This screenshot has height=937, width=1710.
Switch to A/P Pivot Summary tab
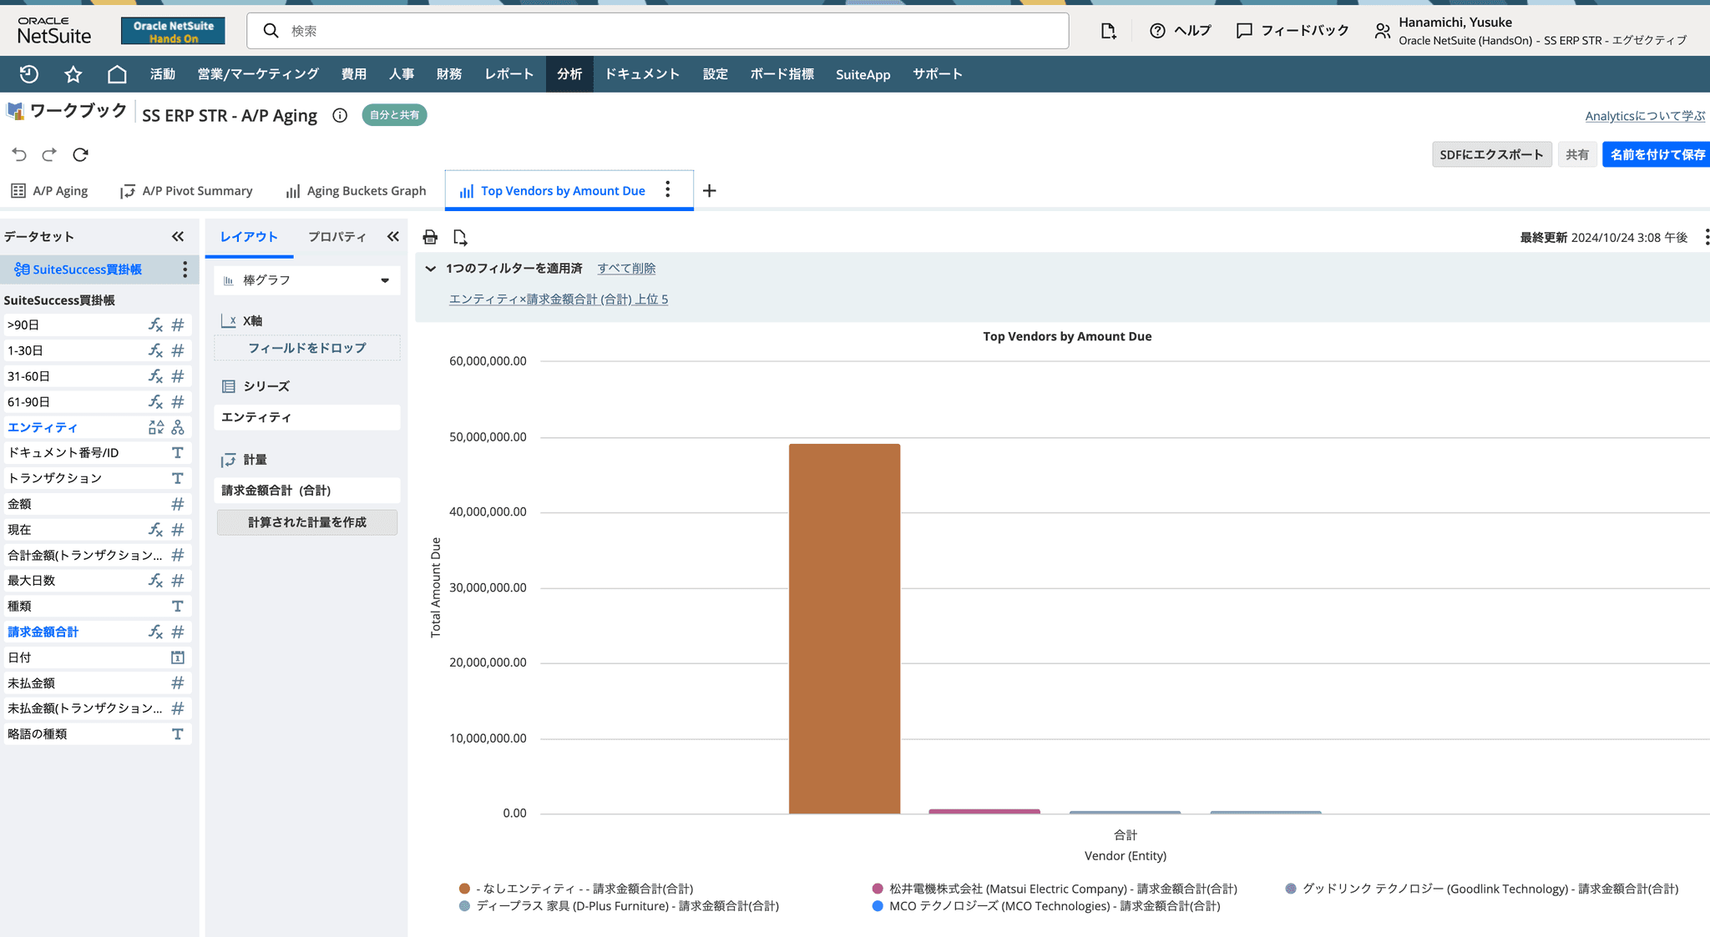pyautogui.click(x=186, y=191)
